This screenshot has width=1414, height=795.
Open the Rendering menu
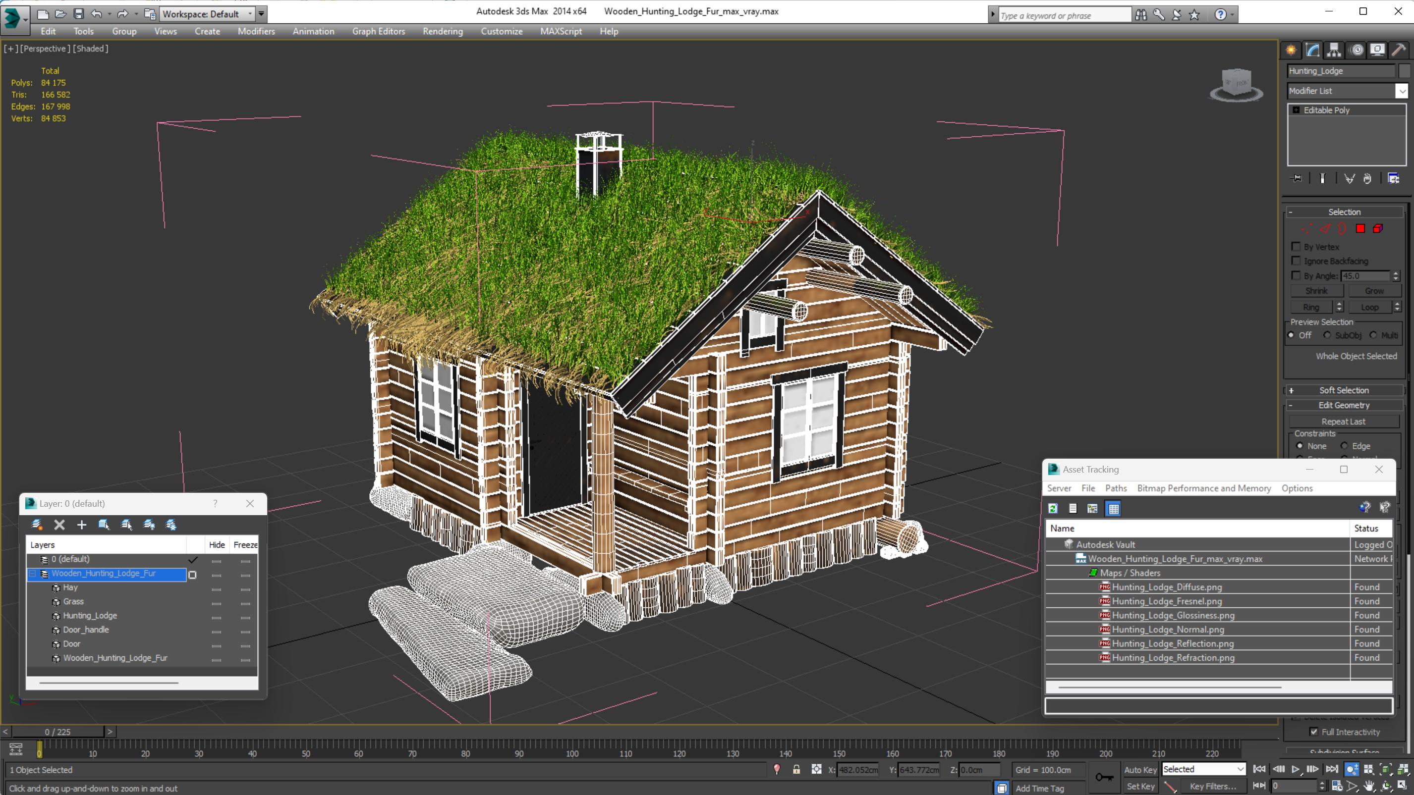(x=443, y=31)
